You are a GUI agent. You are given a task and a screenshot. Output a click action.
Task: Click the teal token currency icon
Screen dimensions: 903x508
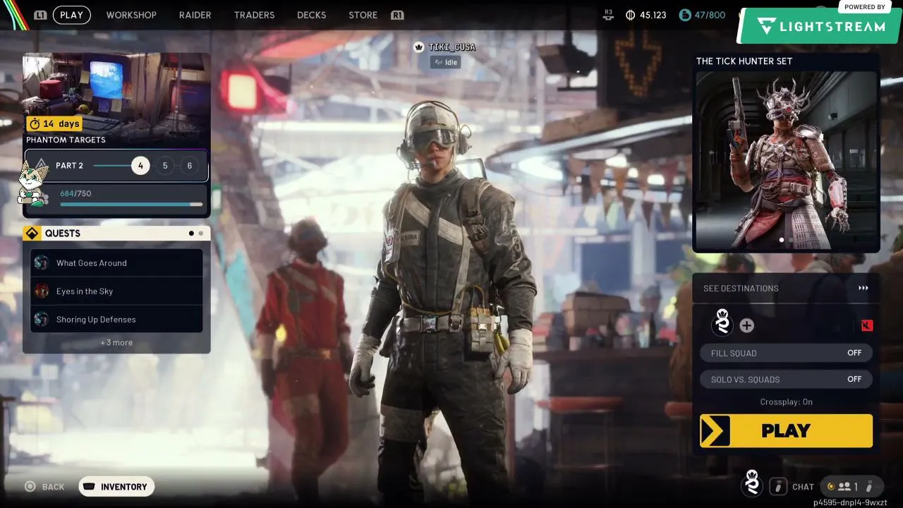(684, 15)
